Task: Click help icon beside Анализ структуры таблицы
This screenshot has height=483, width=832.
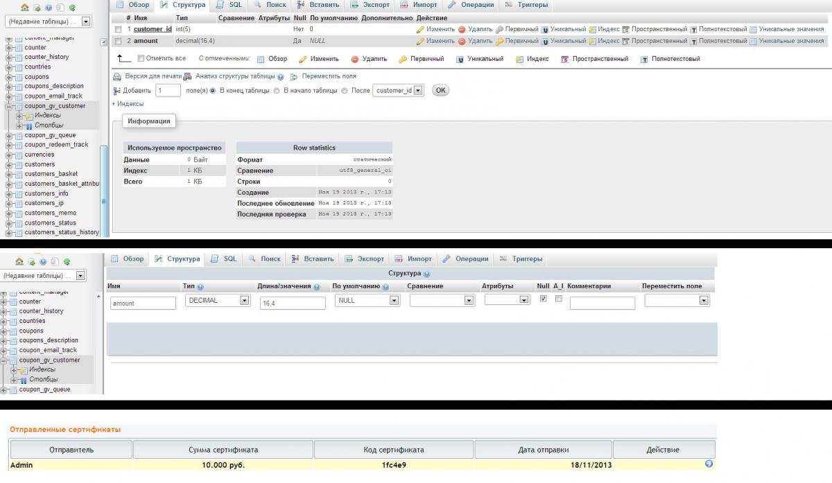Action: click(281, 77)
